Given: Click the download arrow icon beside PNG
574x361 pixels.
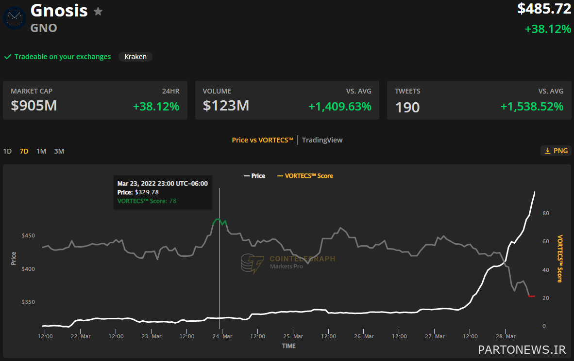Looking at the screenshot, I should click(x=548, y=151).
